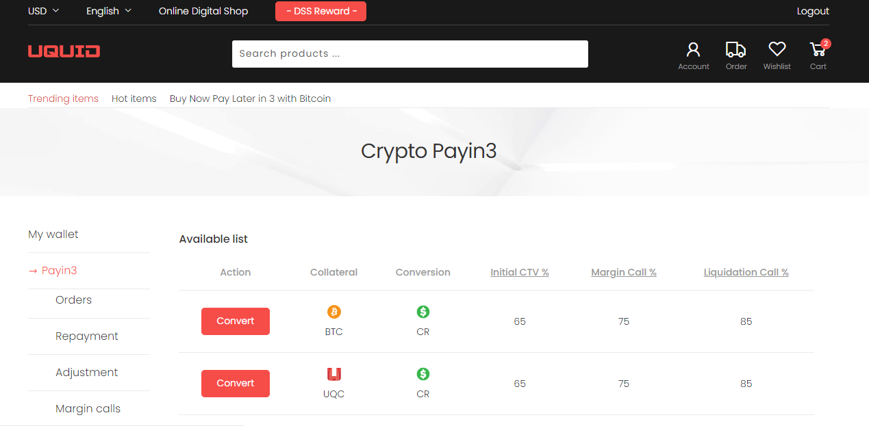
Task: Click the cart badge showing 2
Action: pos(826,43)
